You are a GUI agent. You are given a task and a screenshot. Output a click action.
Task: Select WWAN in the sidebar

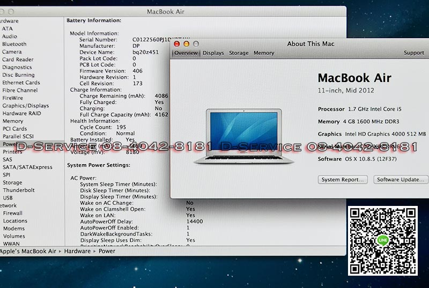[x=11, y=243]
